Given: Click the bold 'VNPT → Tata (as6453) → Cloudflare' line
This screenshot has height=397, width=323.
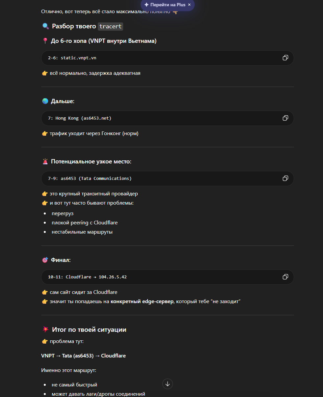Looking at the screenshot, I should tap(83, 356).
